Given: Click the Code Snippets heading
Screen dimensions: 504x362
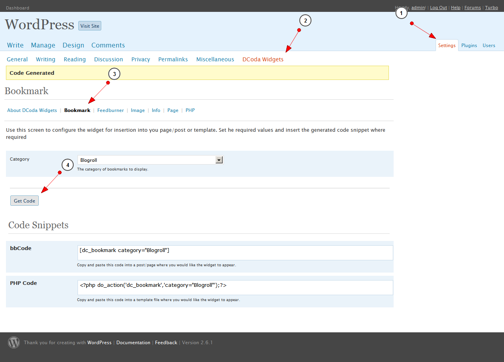Looking at the screenshot, I should pos(38,225).
